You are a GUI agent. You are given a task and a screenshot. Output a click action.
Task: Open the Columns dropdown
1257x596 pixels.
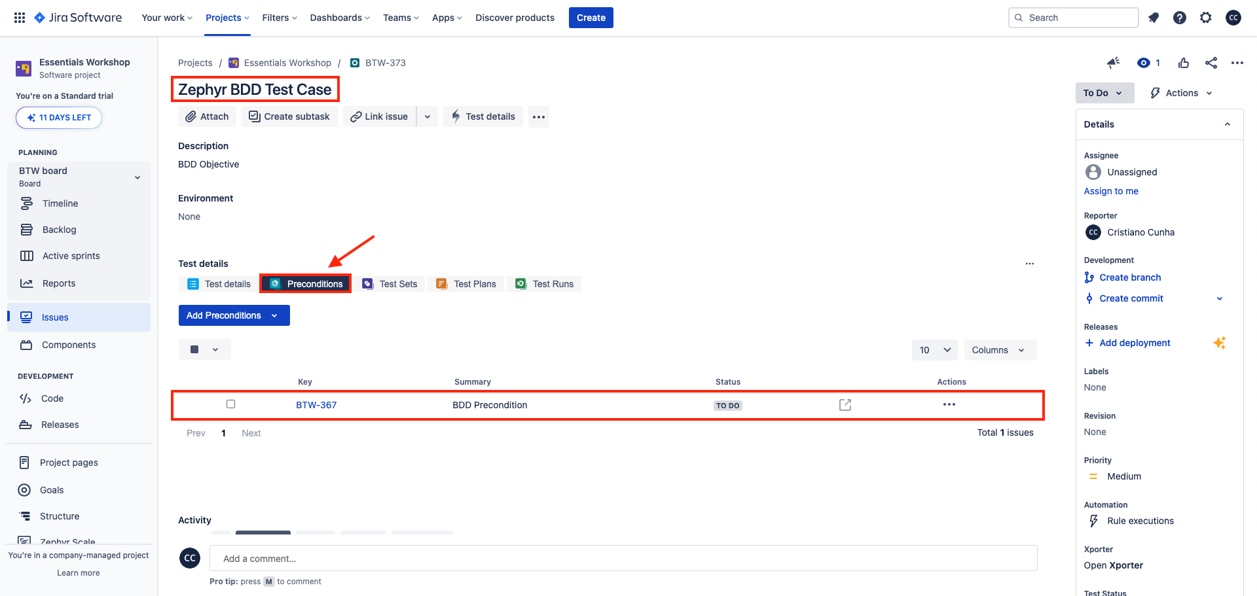click(1000, 350)
